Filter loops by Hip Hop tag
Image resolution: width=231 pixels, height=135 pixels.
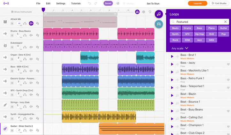199,34
